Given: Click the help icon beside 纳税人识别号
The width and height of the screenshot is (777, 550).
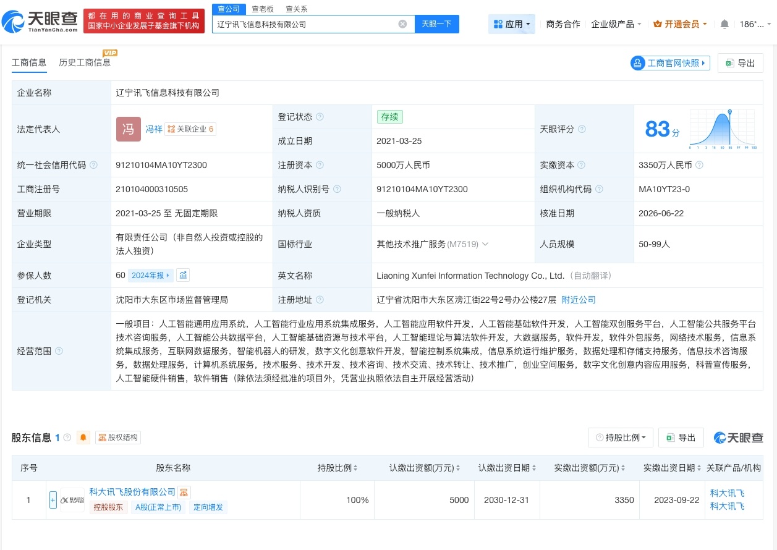Looking at the screenshot, I should tap(337, 189).
